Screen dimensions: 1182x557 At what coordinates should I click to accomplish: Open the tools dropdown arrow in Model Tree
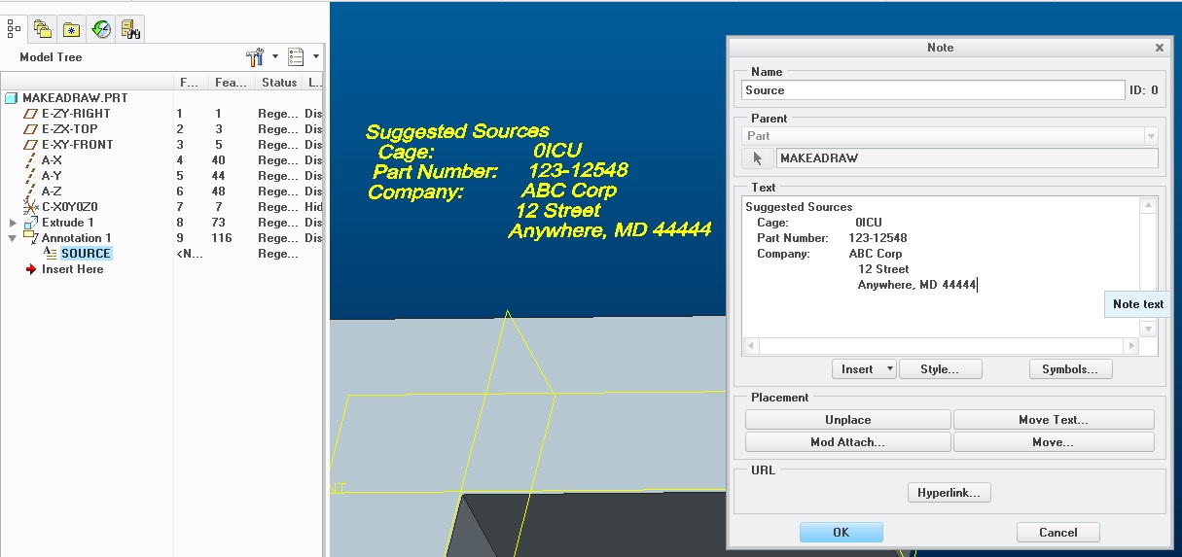pyautogui.click(x=274, y=57)
